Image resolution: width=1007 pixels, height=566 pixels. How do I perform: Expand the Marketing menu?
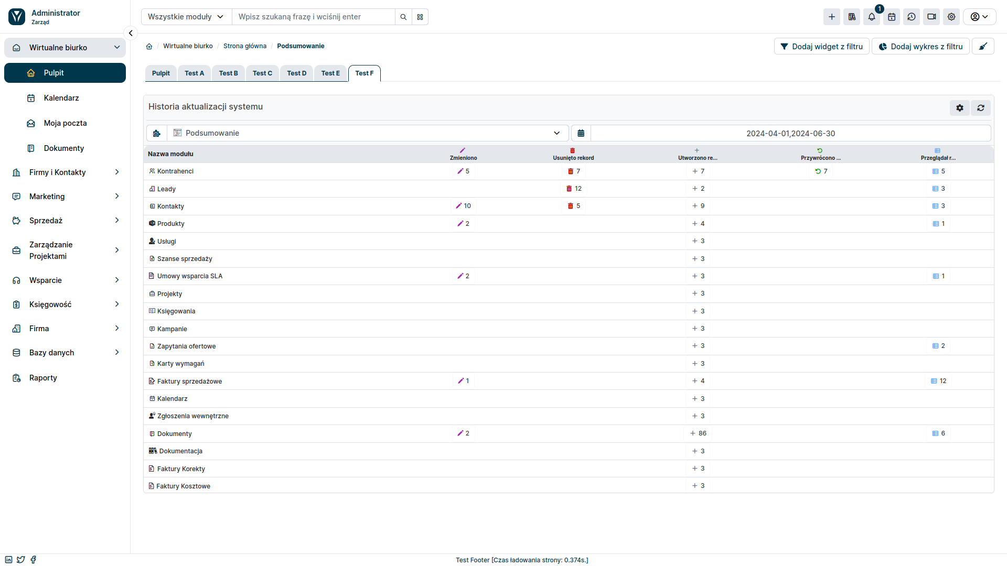click(65, 197)
